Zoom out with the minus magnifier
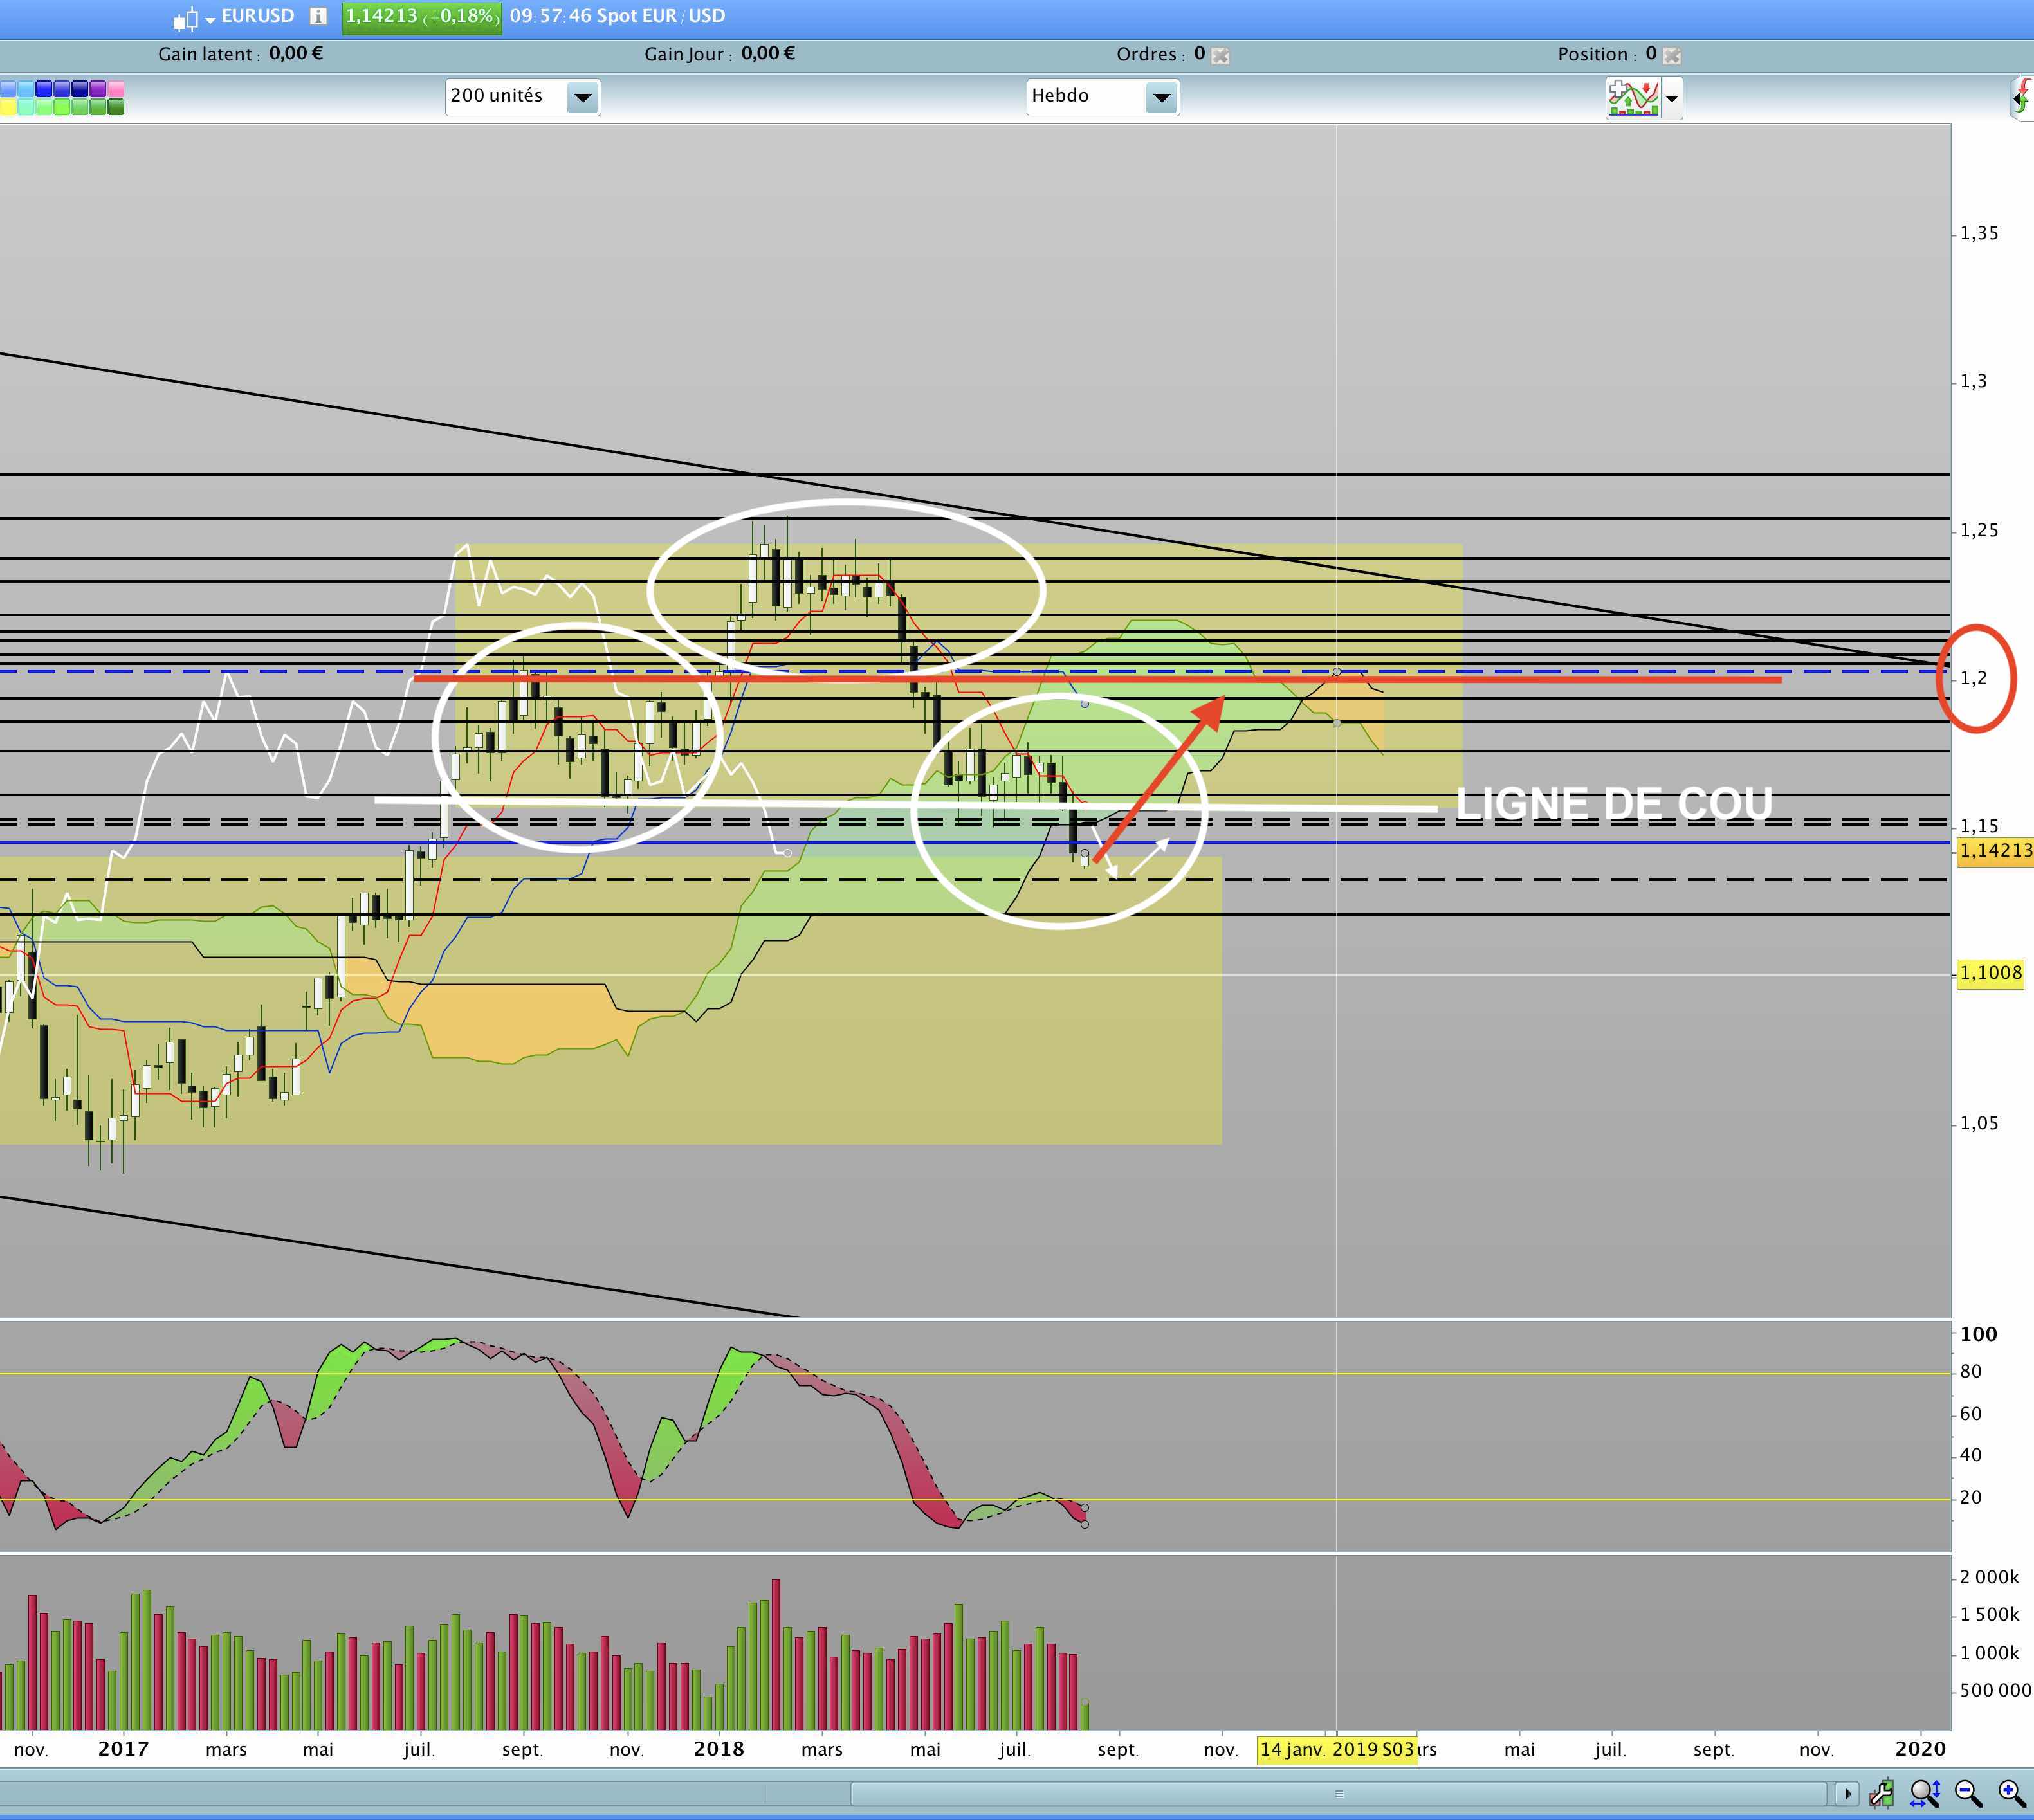Image resolution: width=2034 pixels, height=1820 pixels. 1968,1794
